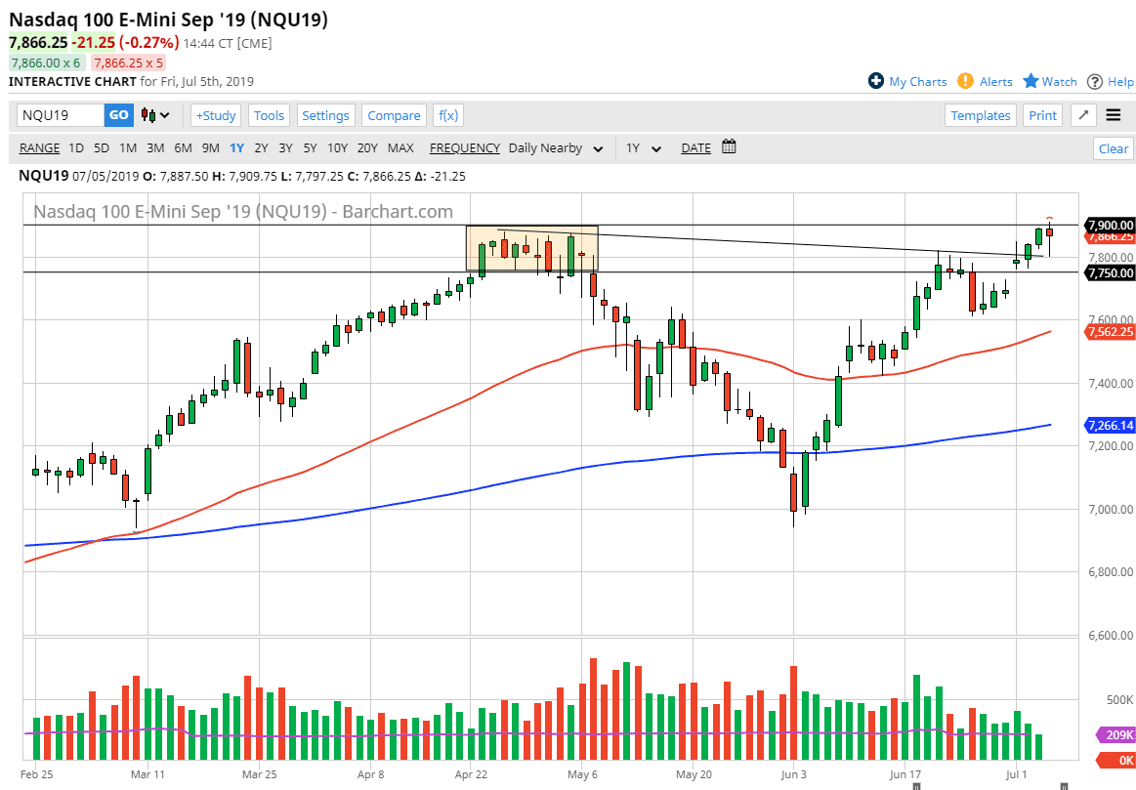
Task: Click the NQU19 symbol input field
Action: pos(59,114)
